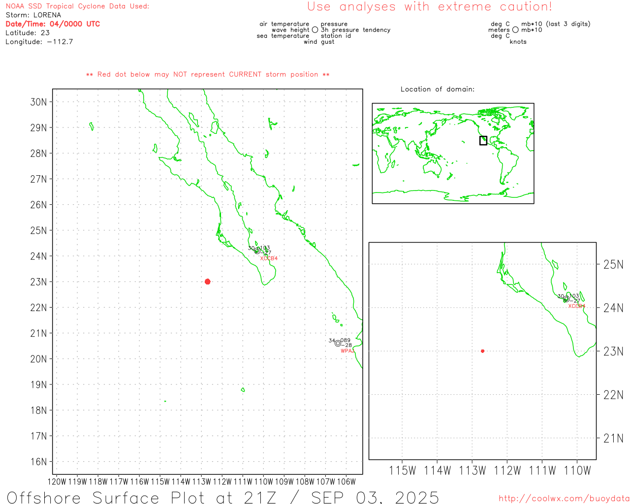Click the 'wind gust' legend label
This screenshot has height=504, width=630.
[x=319, y=42]
